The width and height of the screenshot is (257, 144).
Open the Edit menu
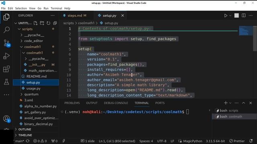10,8
